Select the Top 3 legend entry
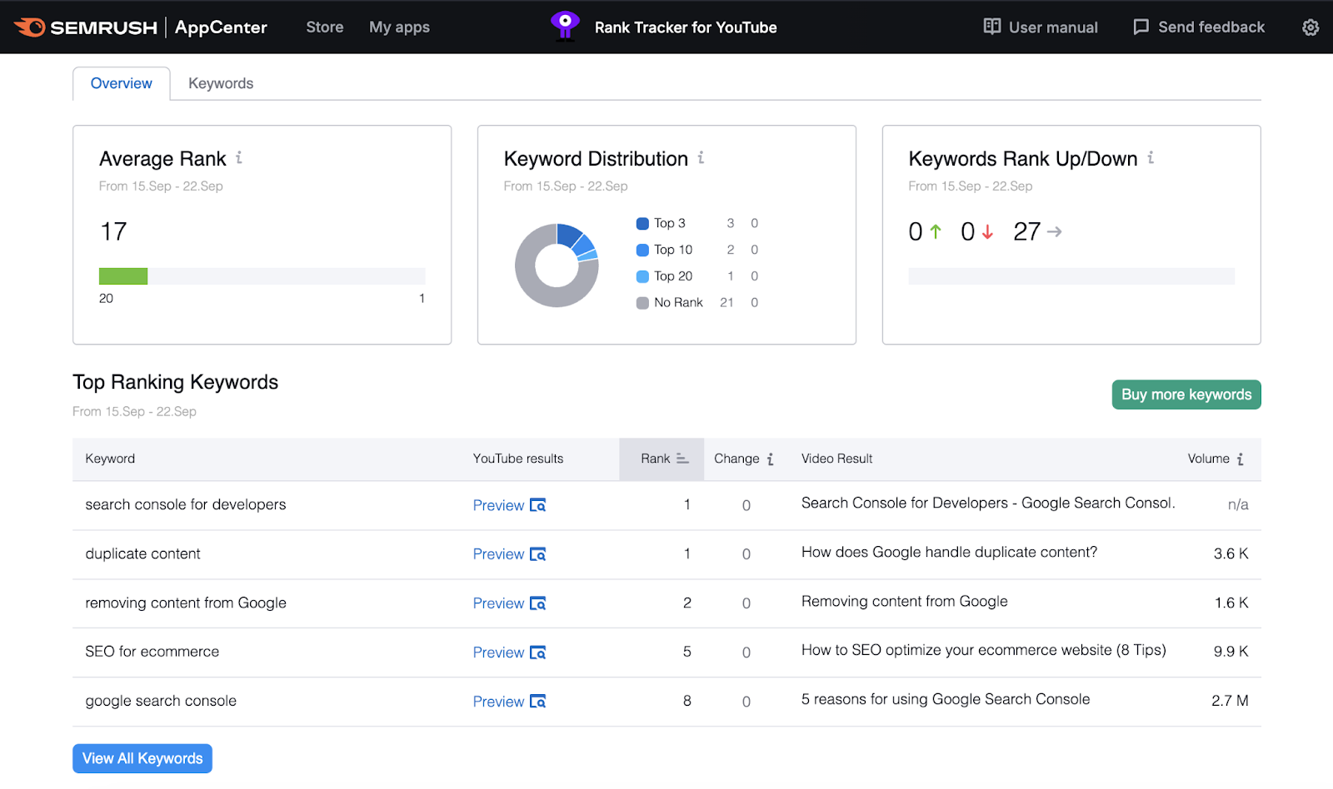This screenshot has height=789, width=1333. (x=668, y=223)
